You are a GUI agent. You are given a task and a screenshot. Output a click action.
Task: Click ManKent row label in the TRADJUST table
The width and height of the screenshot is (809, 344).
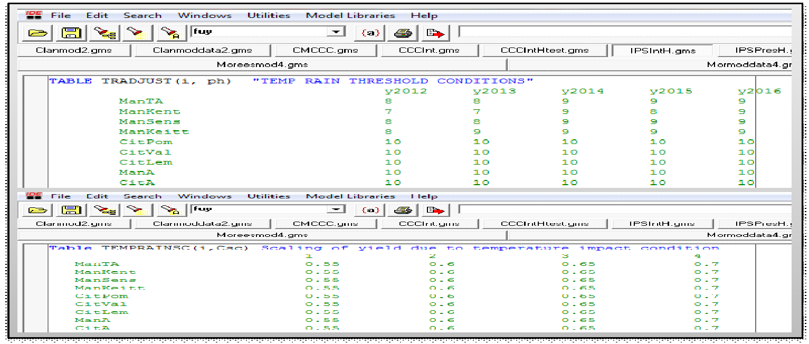coord(150,111)
